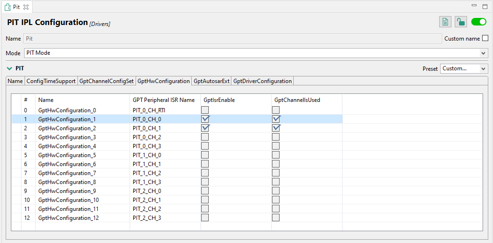
Task: Check GptChannelIsUsed for PIT_2_CH_0
Action: (x=276, y=191)
